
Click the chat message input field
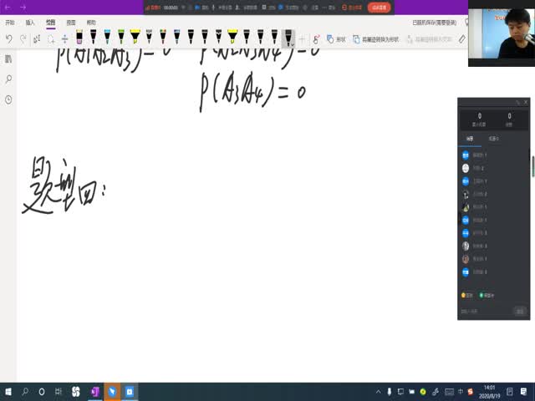[x=486, y=311]
